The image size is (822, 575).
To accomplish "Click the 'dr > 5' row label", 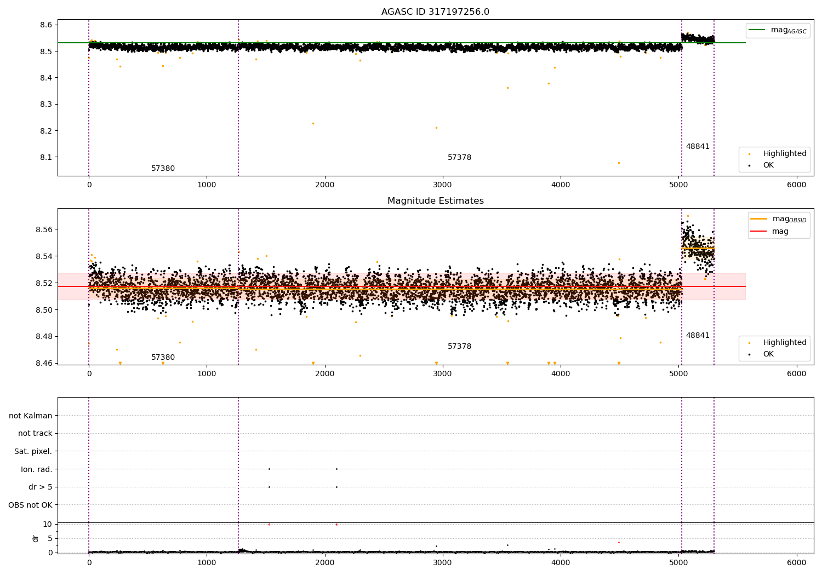I will pyautogui.click(x=41, y=487).
